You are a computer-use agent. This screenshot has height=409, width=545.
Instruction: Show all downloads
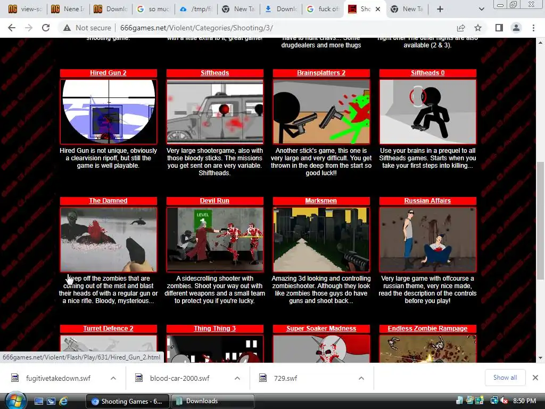point(505,378)
